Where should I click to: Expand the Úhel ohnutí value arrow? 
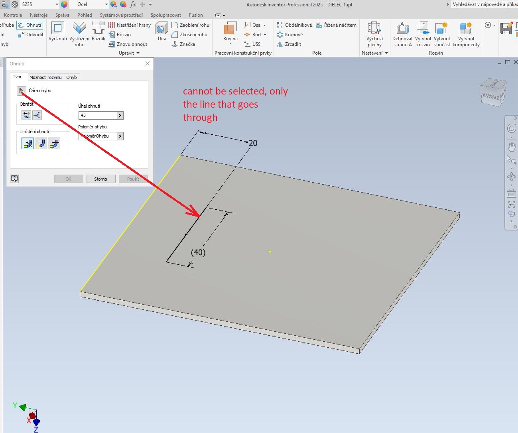(119, 115)
